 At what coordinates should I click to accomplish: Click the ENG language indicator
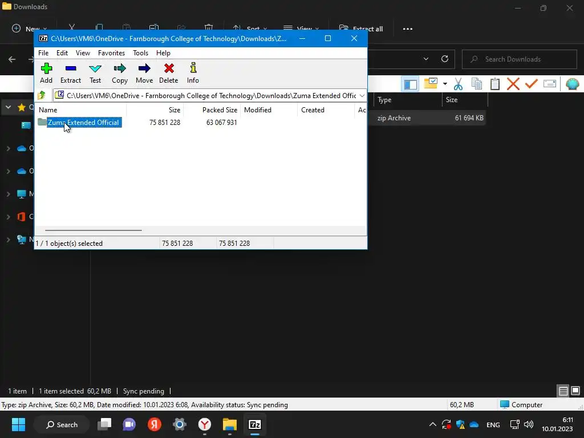coord(493,424)
